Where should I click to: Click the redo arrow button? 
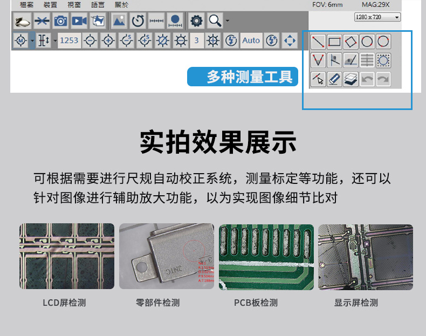pyautogui.click(x=383, y=79)
